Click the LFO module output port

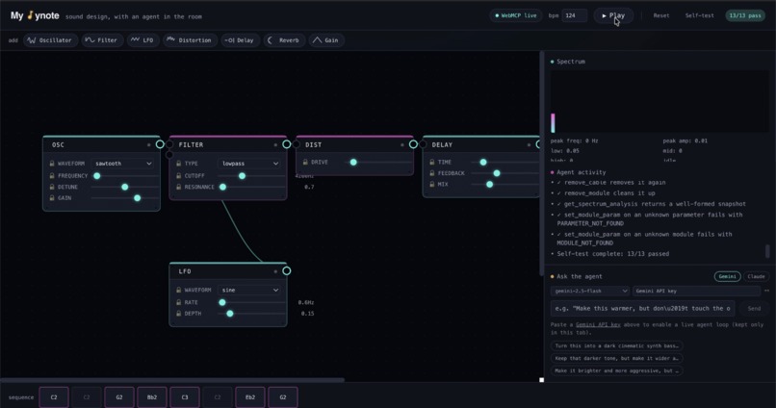[x=287, y=271]
